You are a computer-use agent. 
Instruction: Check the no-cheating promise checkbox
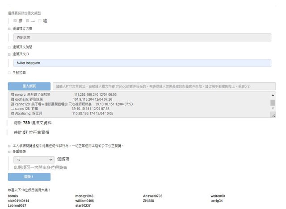[9, 146]
